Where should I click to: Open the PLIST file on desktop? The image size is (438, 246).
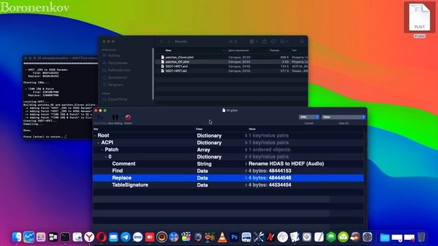coord(420,17)
